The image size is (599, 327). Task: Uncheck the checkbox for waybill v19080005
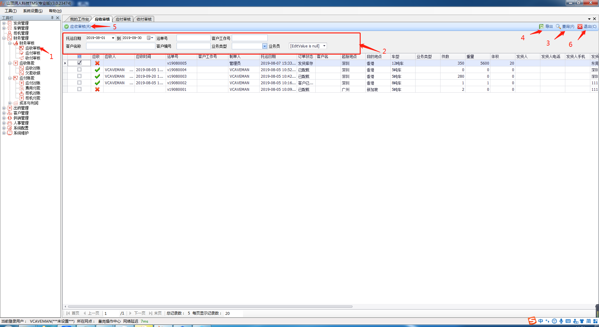[x=79, y=63]
